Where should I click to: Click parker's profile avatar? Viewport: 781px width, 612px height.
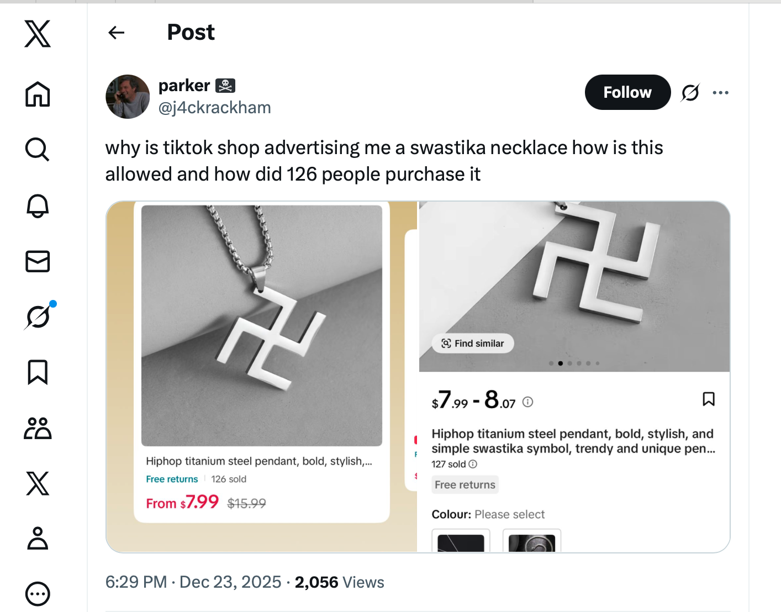(x=128, y=97)
